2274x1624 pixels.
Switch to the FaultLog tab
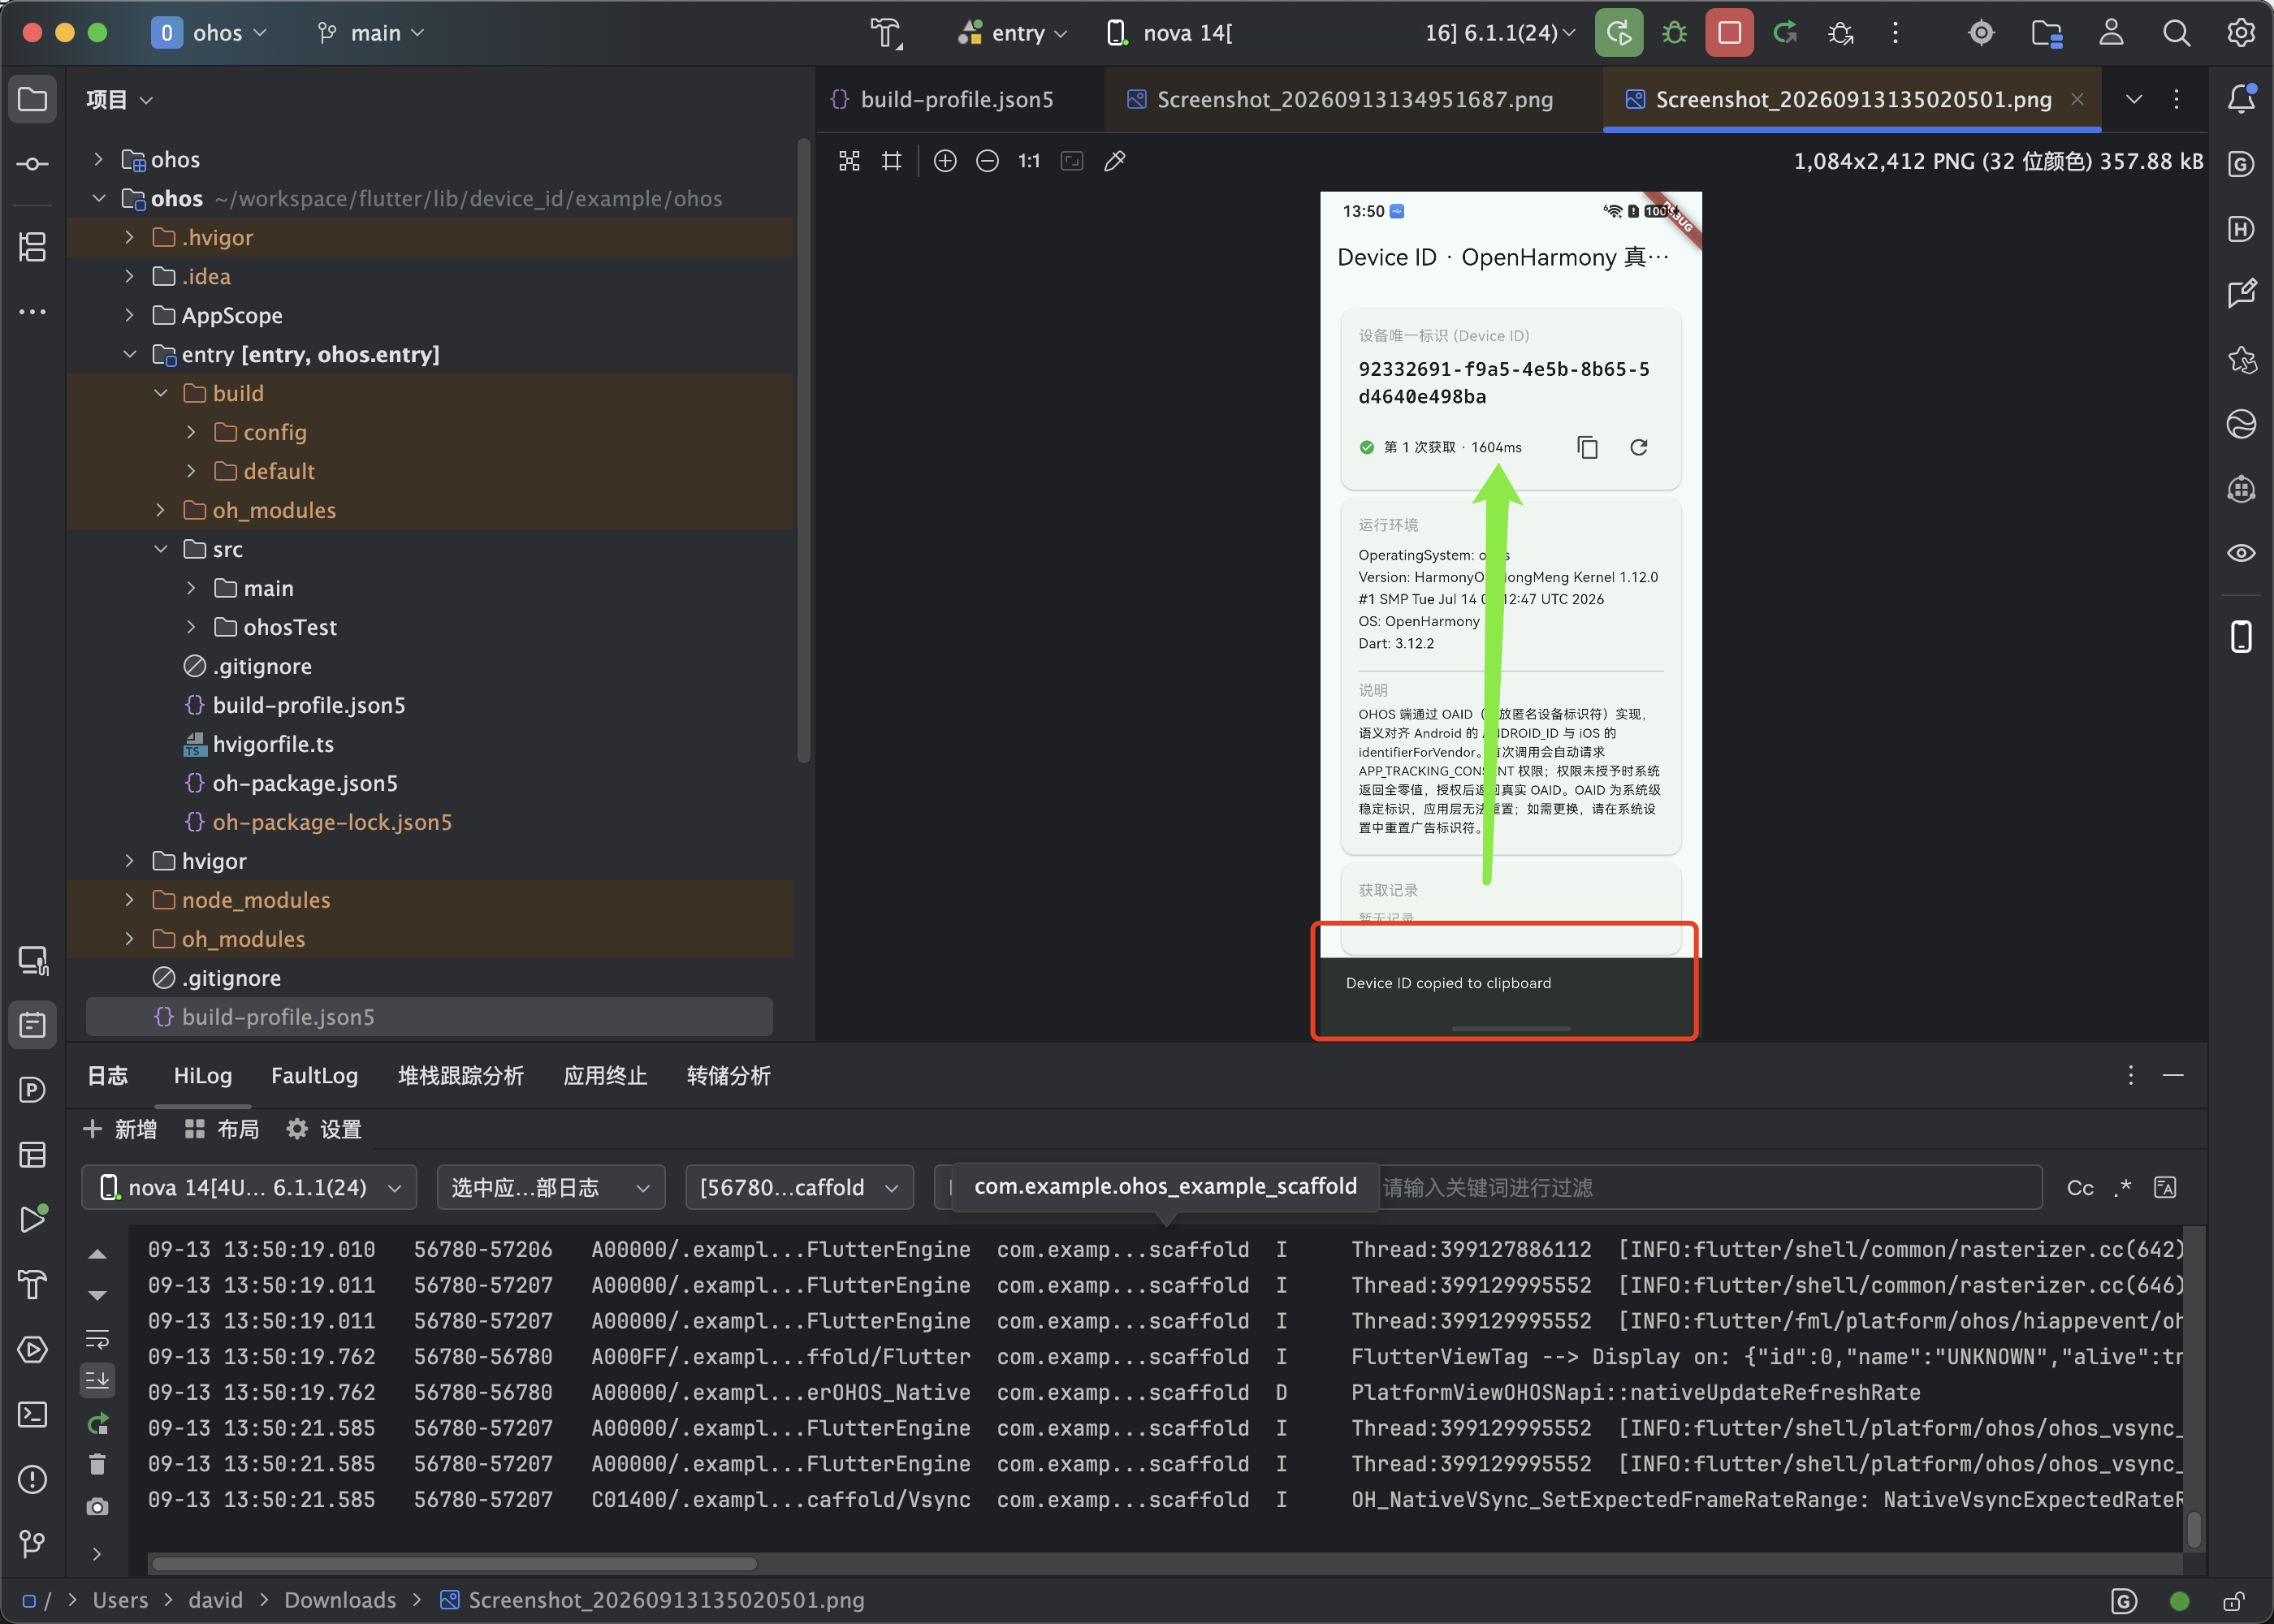tap(314, 1076)
